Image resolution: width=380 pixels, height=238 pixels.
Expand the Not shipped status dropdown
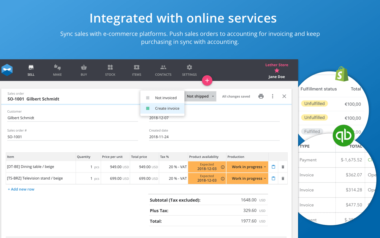(200, 96)
